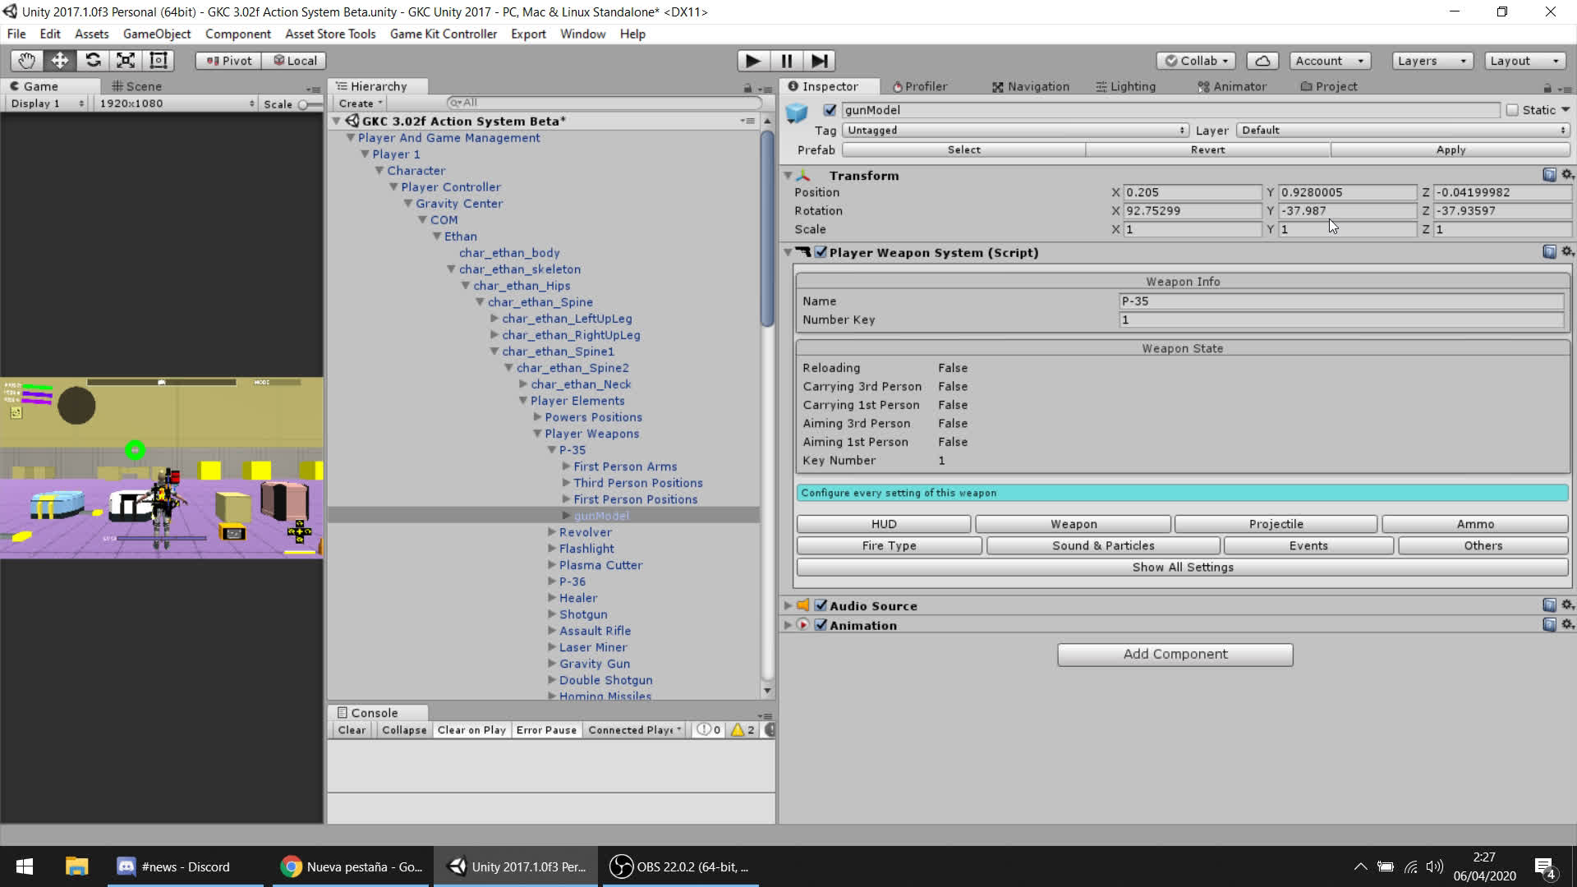Open the Tag dropdown Untagged
1577x887 pixels.
[1015, 130]
